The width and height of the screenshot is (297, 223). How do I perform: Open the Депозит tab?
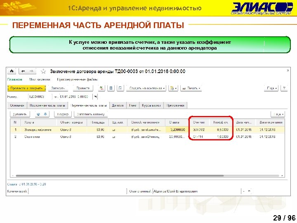118,105
